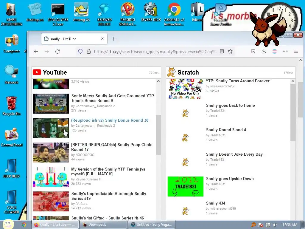Open Snully's 1st Gifted - Snully Series № 46
The width and height of the screenshot is (305, 229).
108,218
